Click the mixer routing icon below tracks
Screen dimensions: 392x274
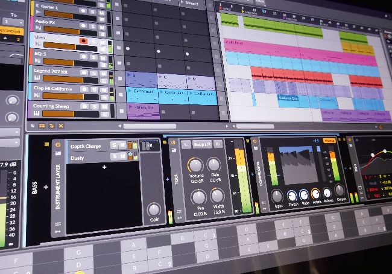(32, 126)
